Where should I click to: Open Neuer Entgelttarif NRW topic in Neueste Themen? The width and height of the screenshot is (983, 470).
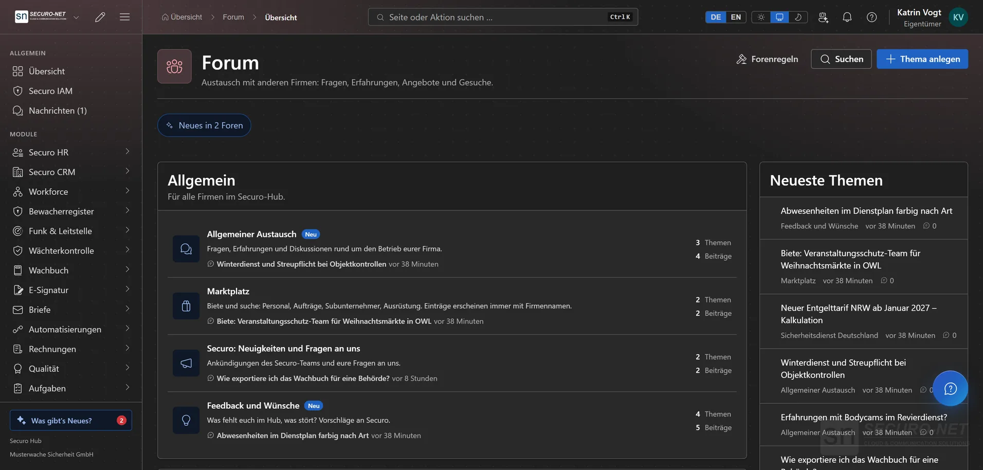pos(859,314)
